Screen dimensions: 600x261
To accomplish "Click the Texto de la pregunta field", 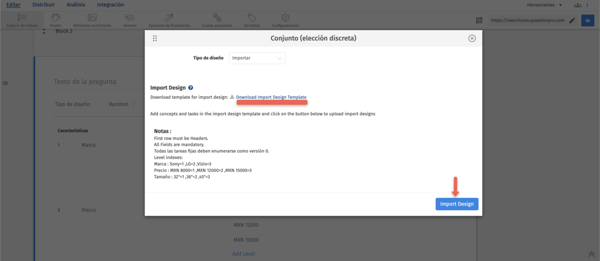I will pyautogui.click(x=85, y=82).
